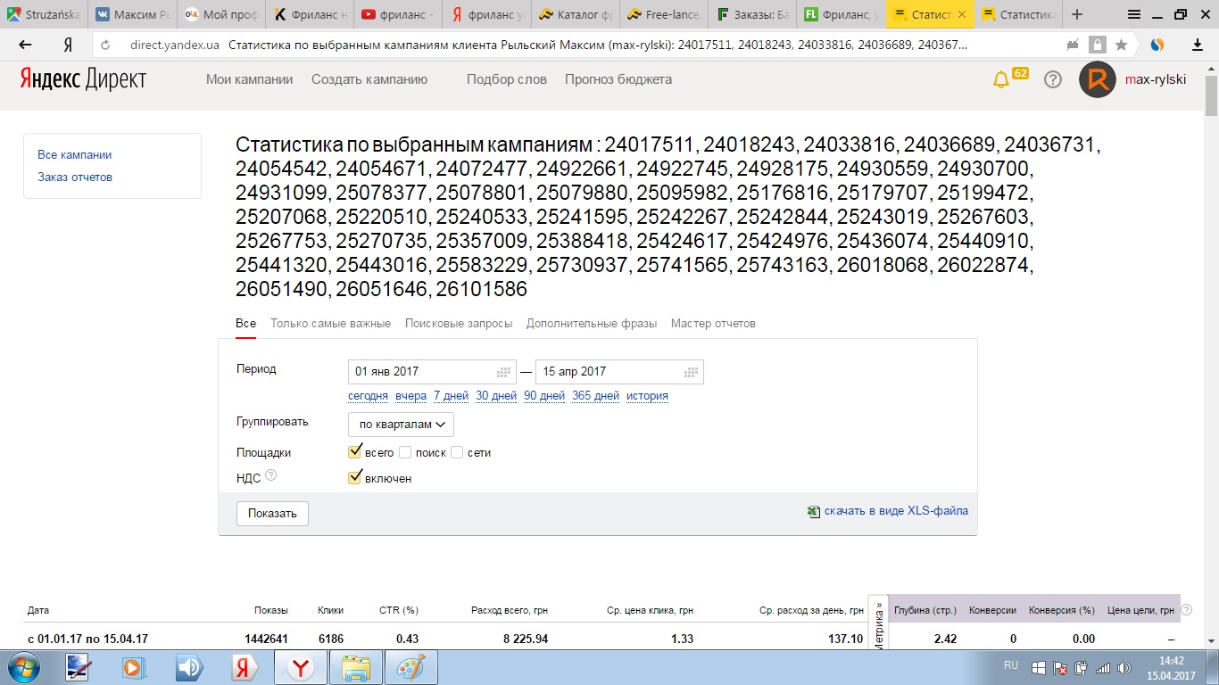Click the "Заказ отчетов" sidebar link
The width and height of the screenshot is (1219, 685).
75,177
